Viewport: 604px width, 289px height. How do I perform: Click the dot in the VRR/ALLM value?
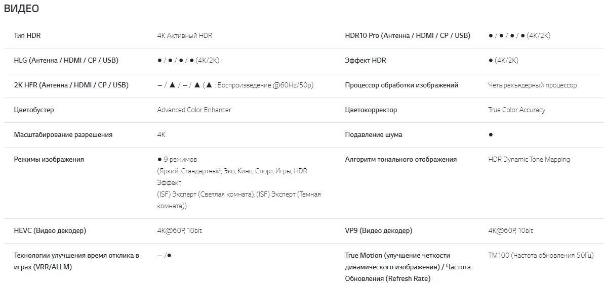(x=169, y=256)
